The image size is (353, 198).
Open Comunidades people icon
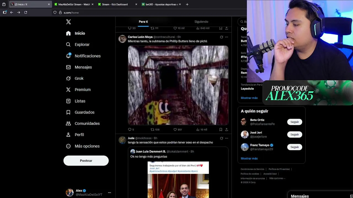[x=68, y=123]
